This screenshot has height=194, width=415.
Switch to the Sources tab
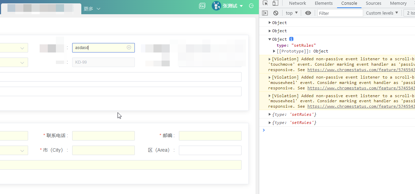click(x=373, y=3)
